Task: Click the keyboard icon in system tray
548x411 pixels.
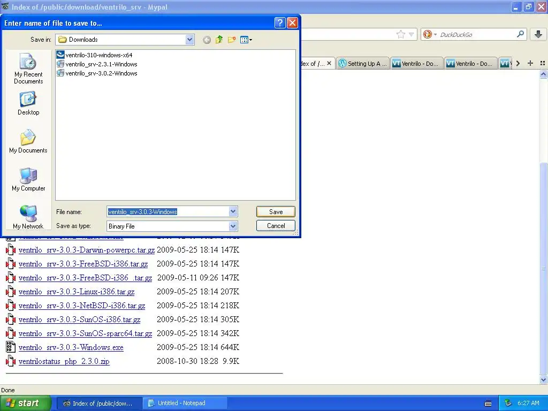Action: [x=488, y=404]
